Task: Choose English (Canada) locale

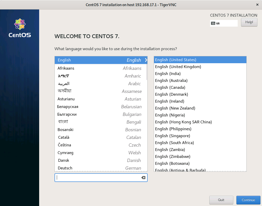Action: 200,87
